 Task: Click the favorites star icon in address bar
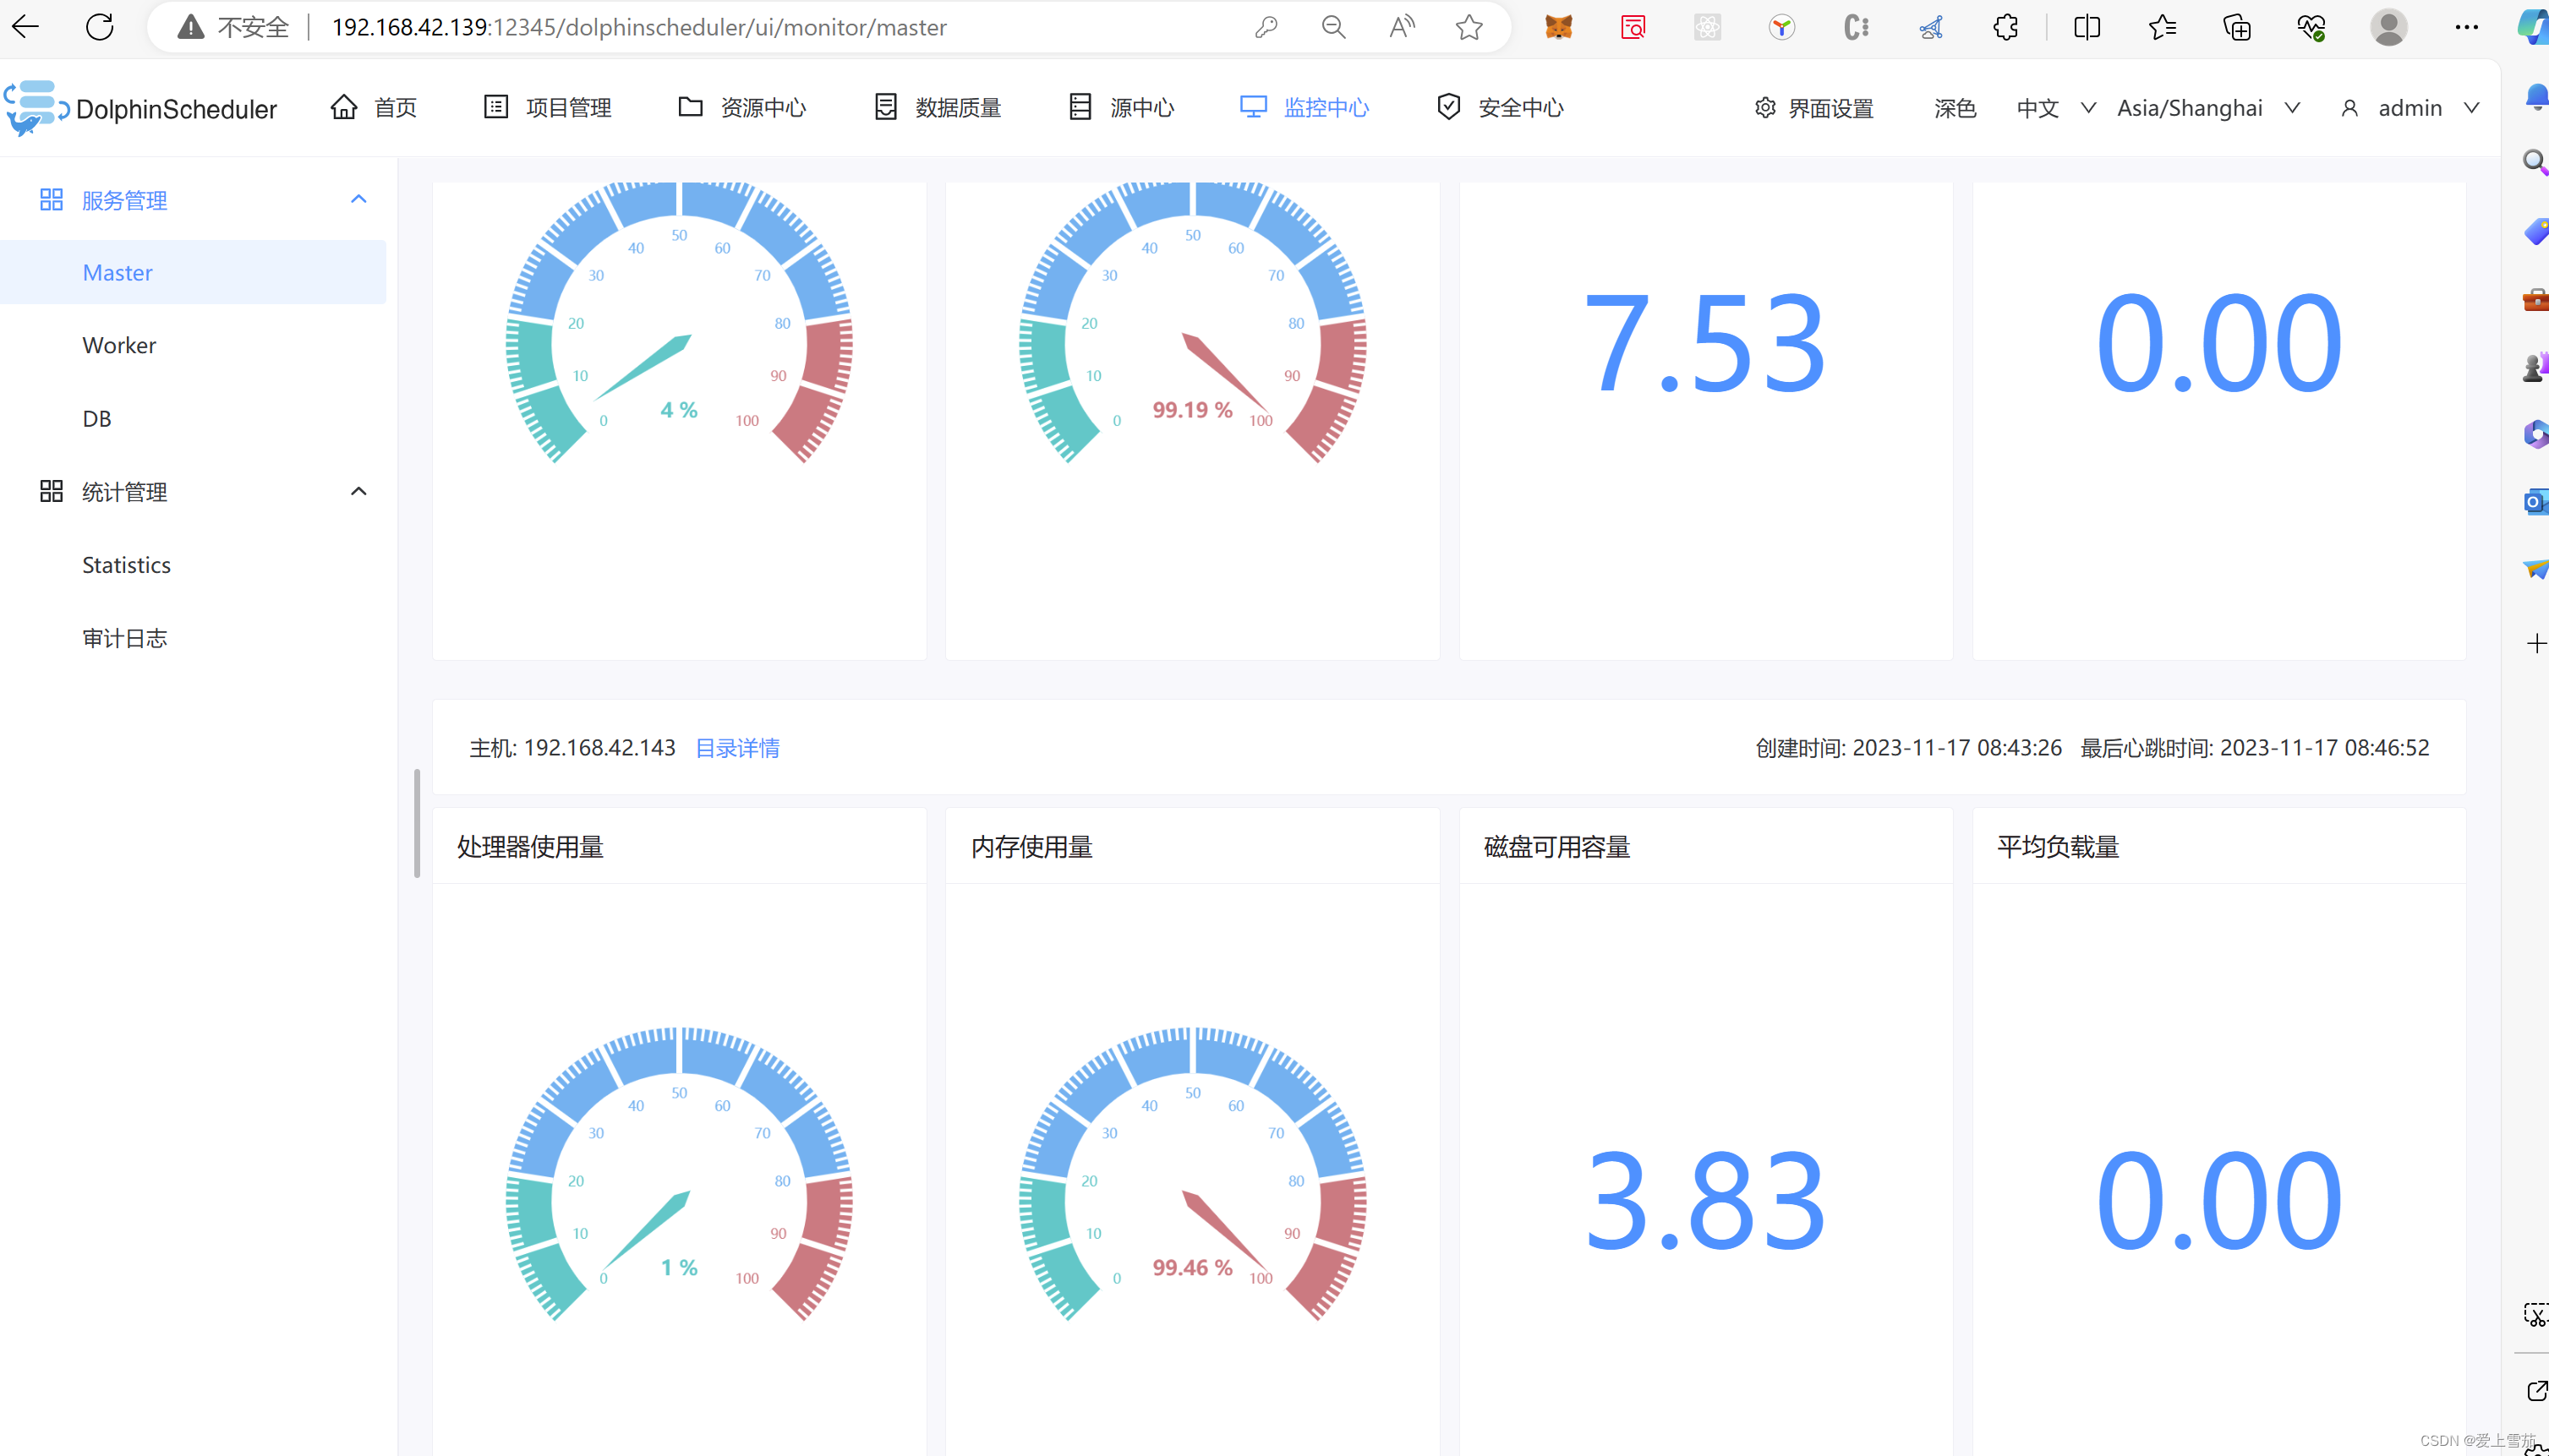click(x=1469, y=27)
